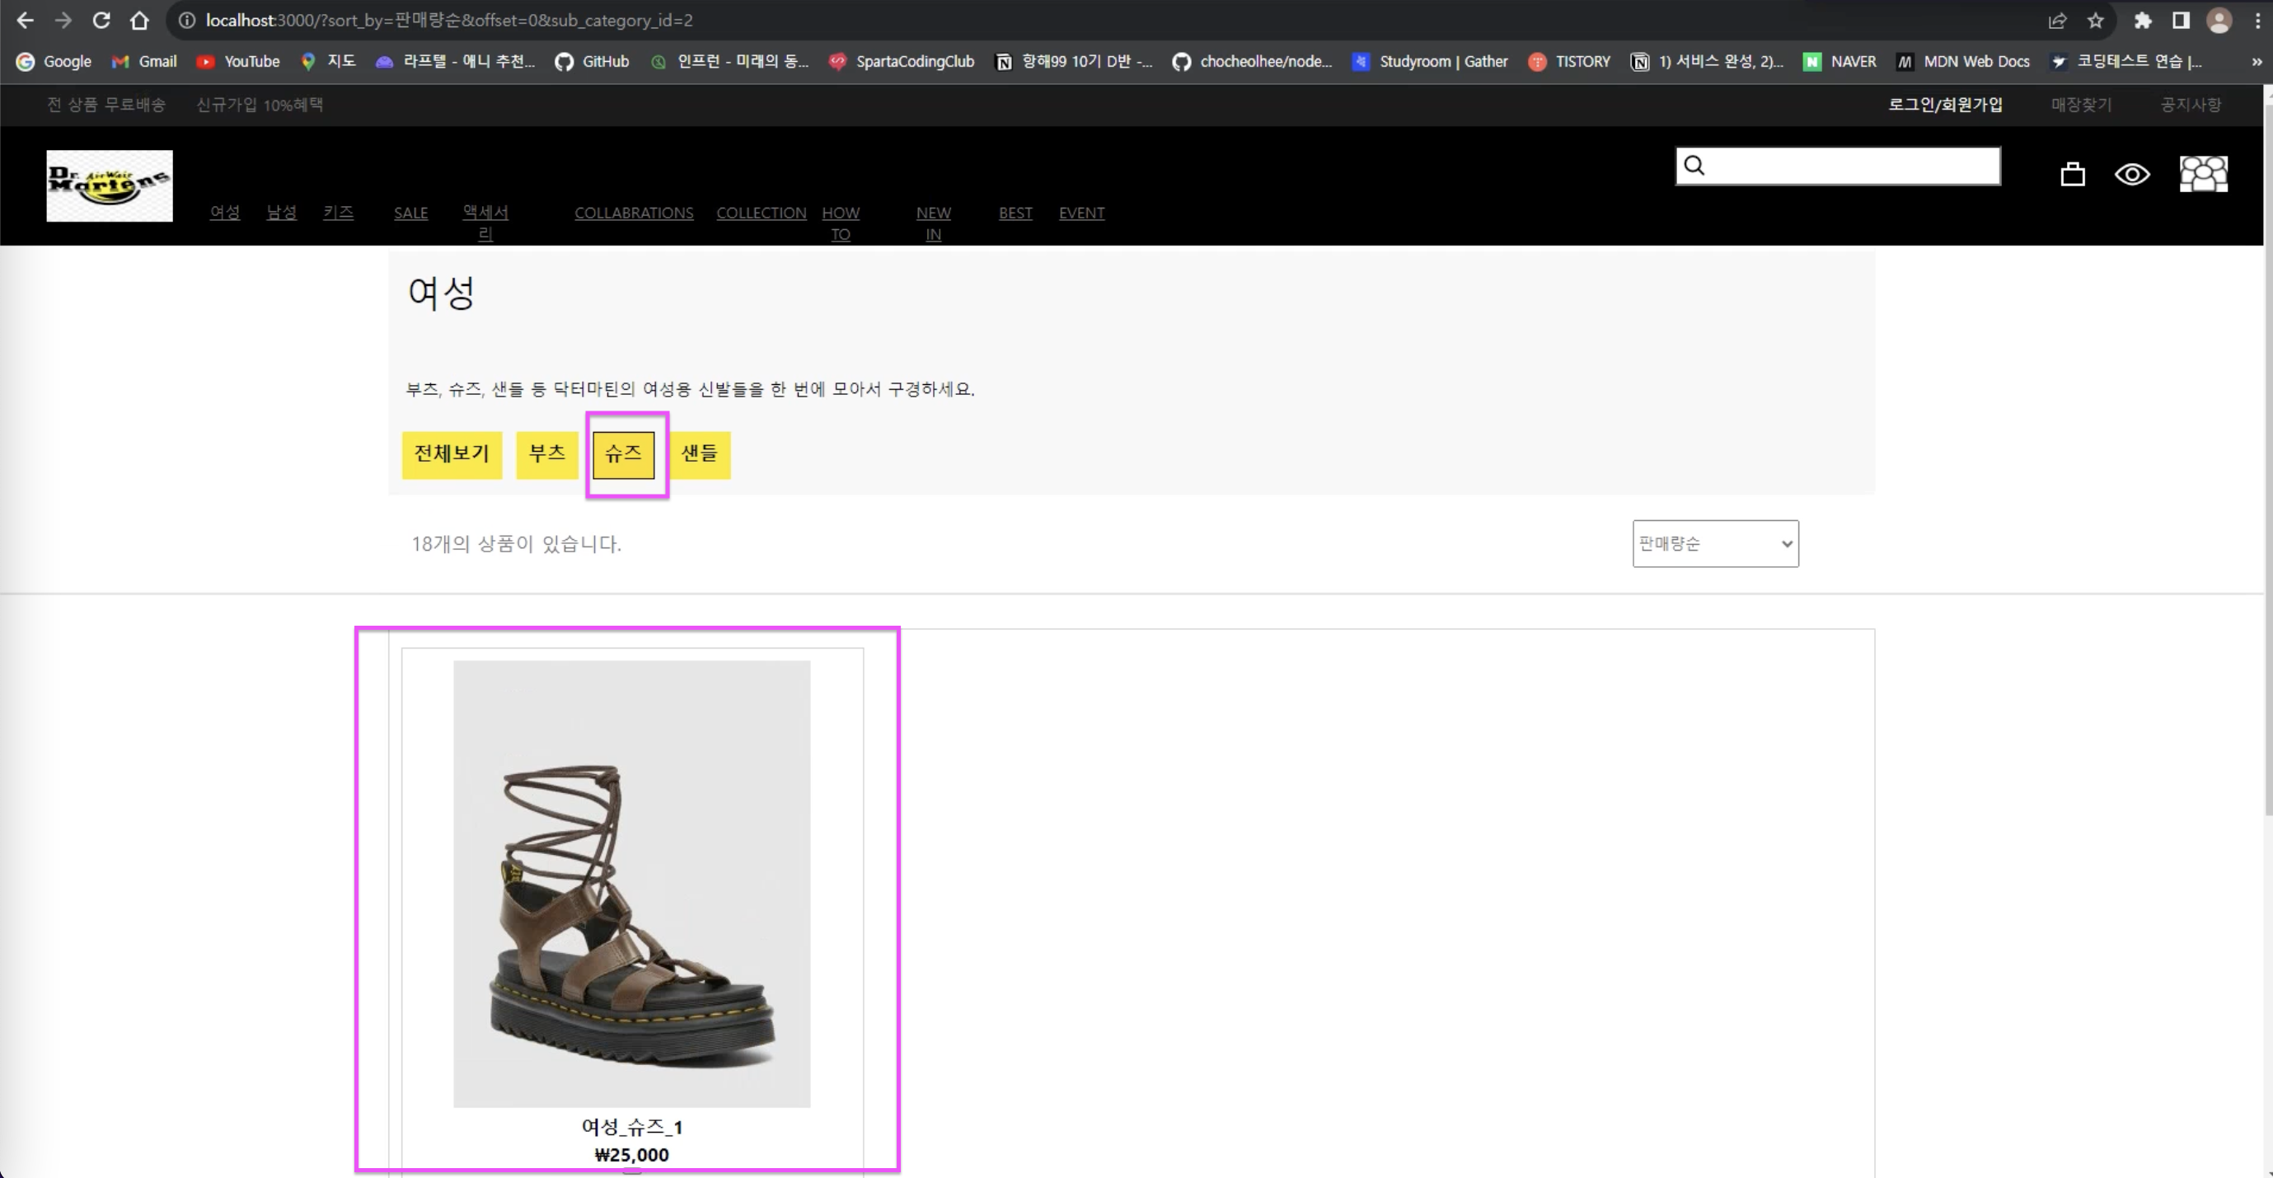Click the 전체보기 filter button
The height and width of the screenshot is (1178, 2273).
click(452, 453)
